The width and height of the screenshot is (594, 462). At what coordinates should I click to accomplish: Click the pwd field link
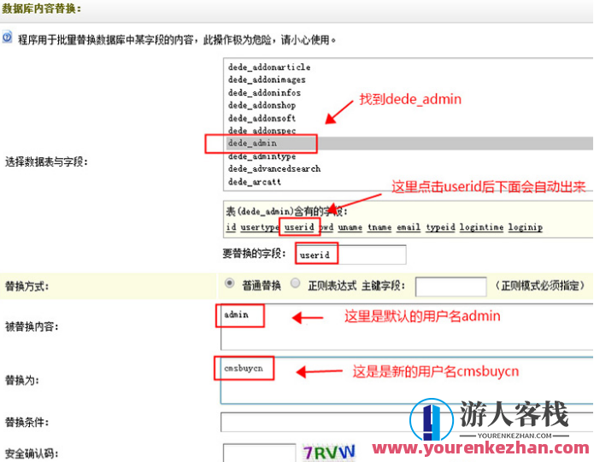point(326,227)
